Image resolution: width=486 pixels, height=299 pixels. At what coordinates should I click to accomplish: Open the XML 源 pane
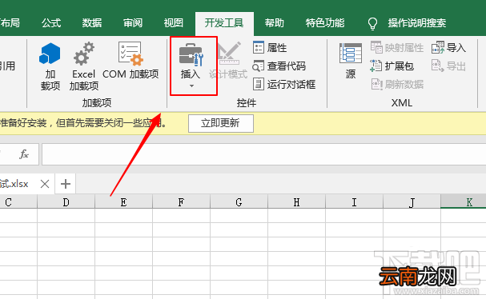click(351, 61)
